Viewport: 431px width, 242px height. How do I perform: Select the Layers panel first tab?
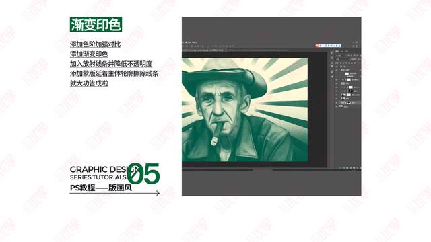point(337,51)
